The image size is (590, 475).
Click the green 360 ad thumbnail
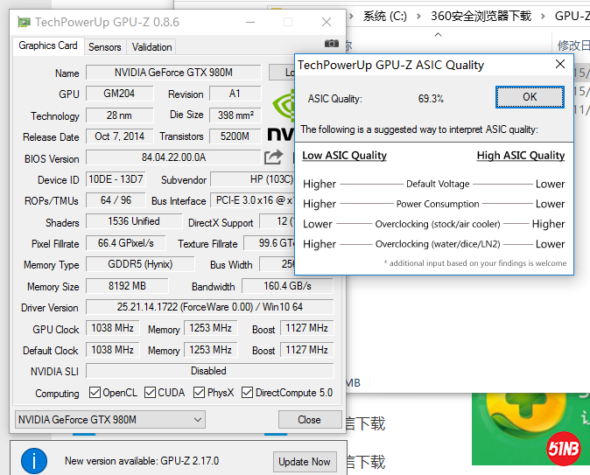tap(530, 429)
